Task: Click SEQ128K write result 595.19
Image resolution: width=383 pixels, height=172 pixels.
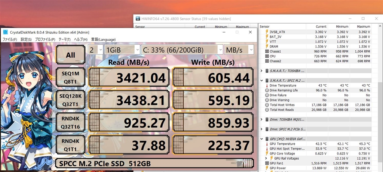Action: [213, 100]
